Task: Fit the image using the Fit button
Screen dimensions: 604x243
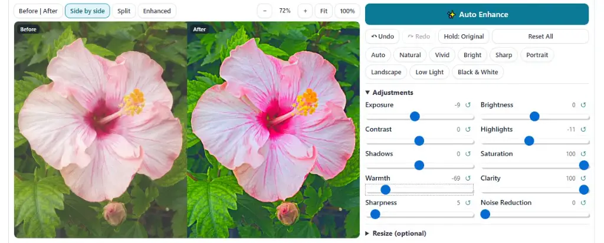Action: click(x=324, y=11)
